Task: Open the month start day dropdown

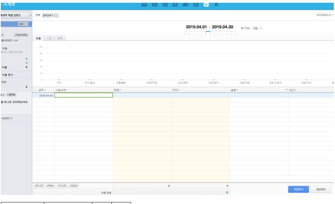Action: 246,28
